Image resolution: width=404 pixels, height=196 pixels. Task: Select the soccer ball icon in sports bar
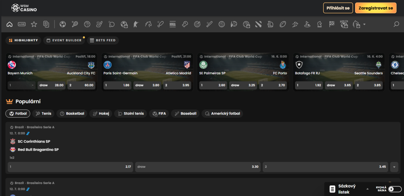[63, 24]
